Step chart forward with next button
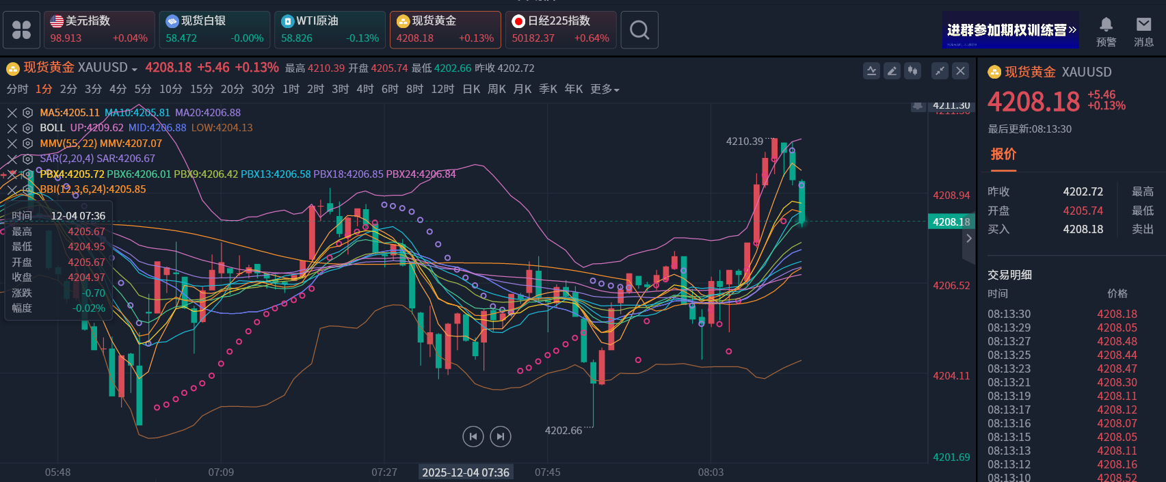This screenshot has width=1166, height=482. (501, 436)
